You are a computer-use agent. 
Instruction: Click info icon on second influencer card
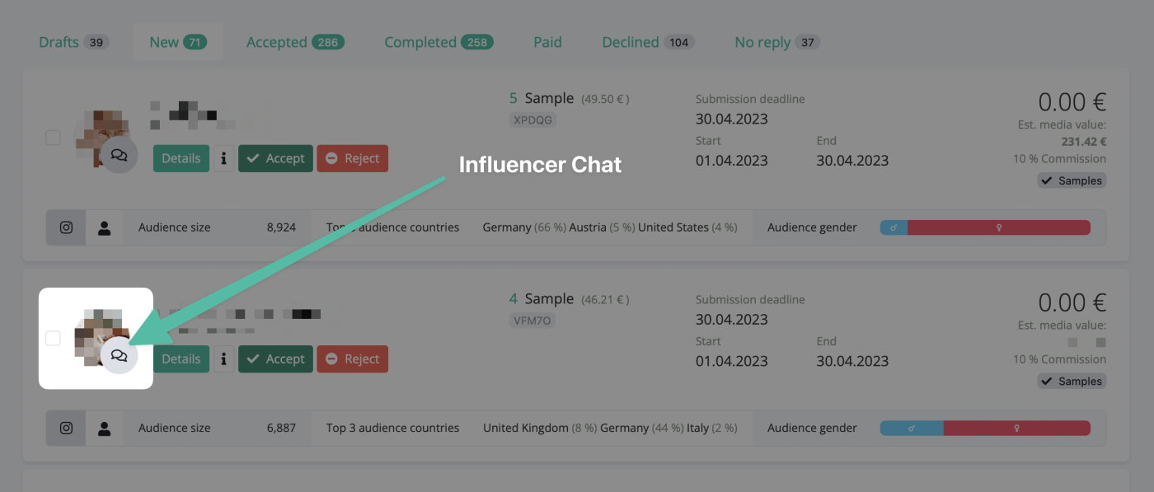coord(223,358)
